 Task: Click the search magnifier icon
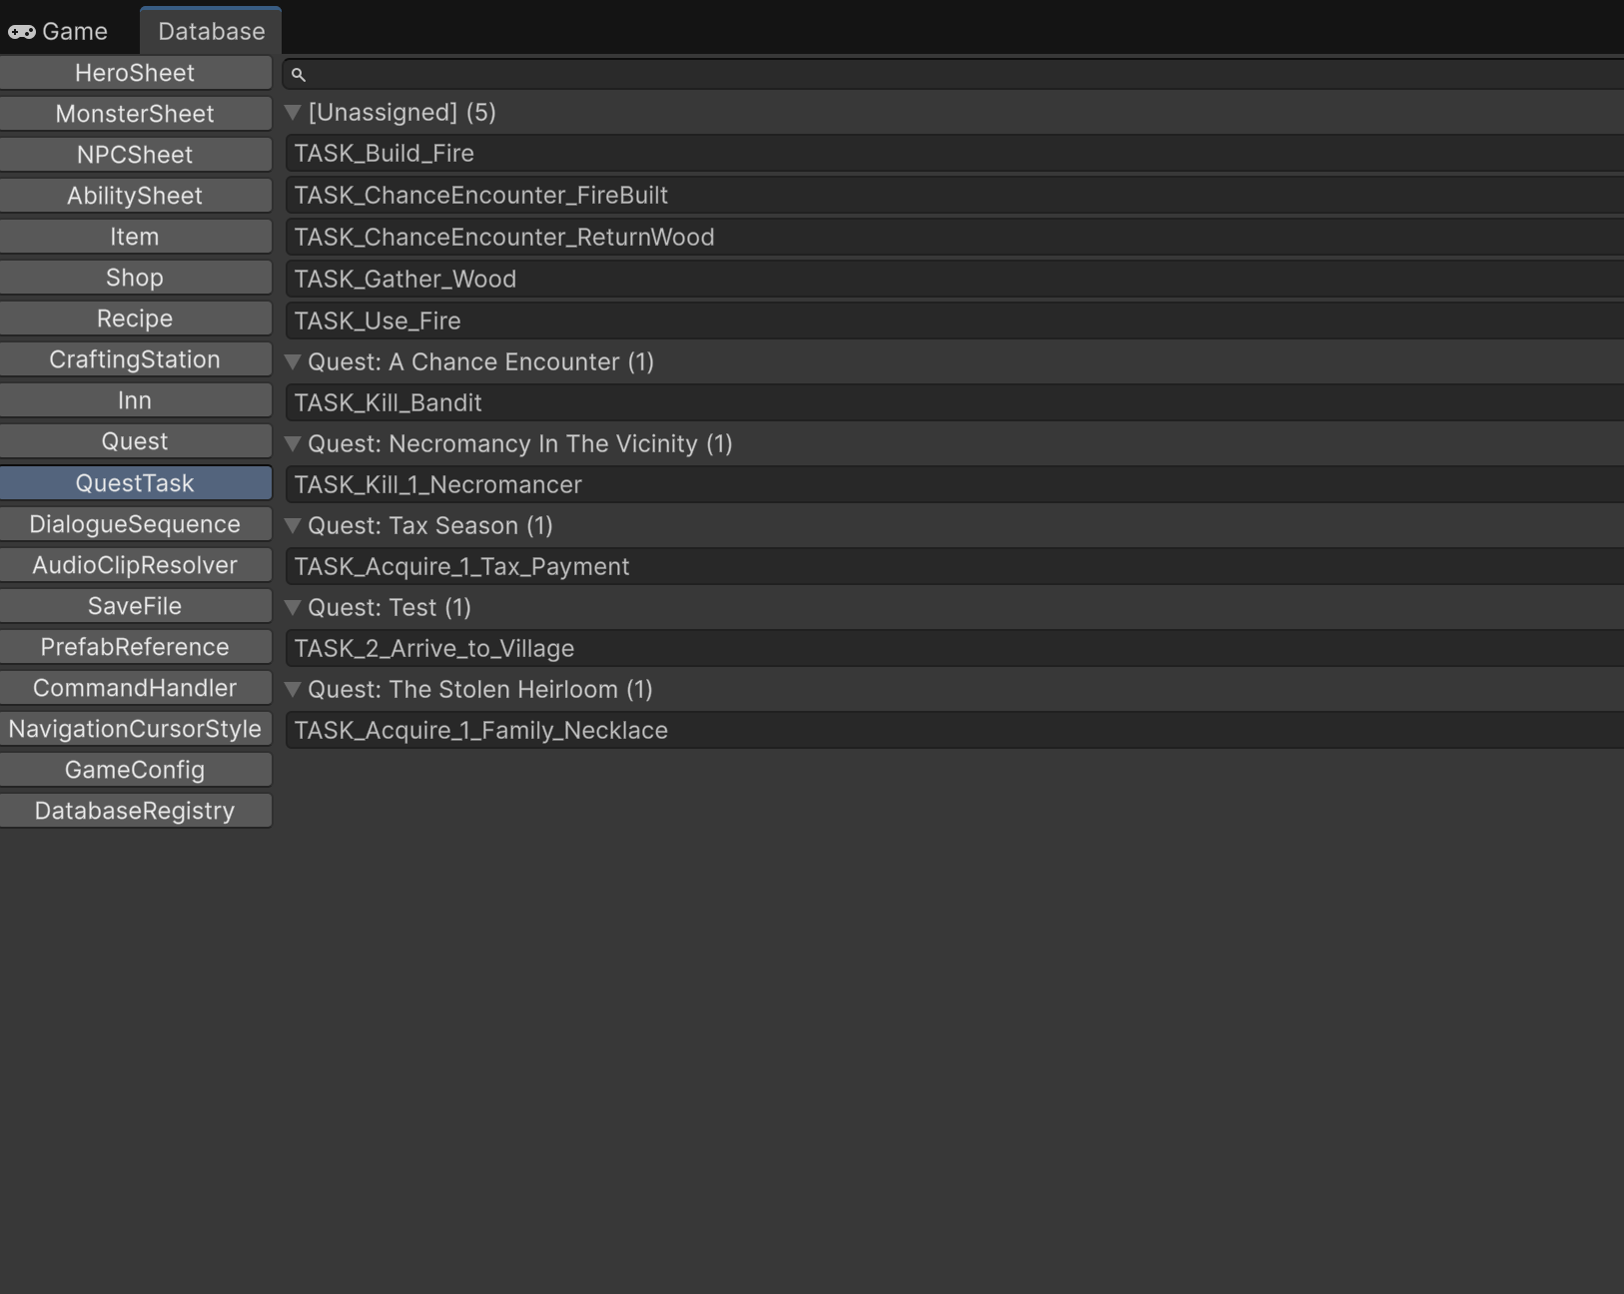click(298, 75)
